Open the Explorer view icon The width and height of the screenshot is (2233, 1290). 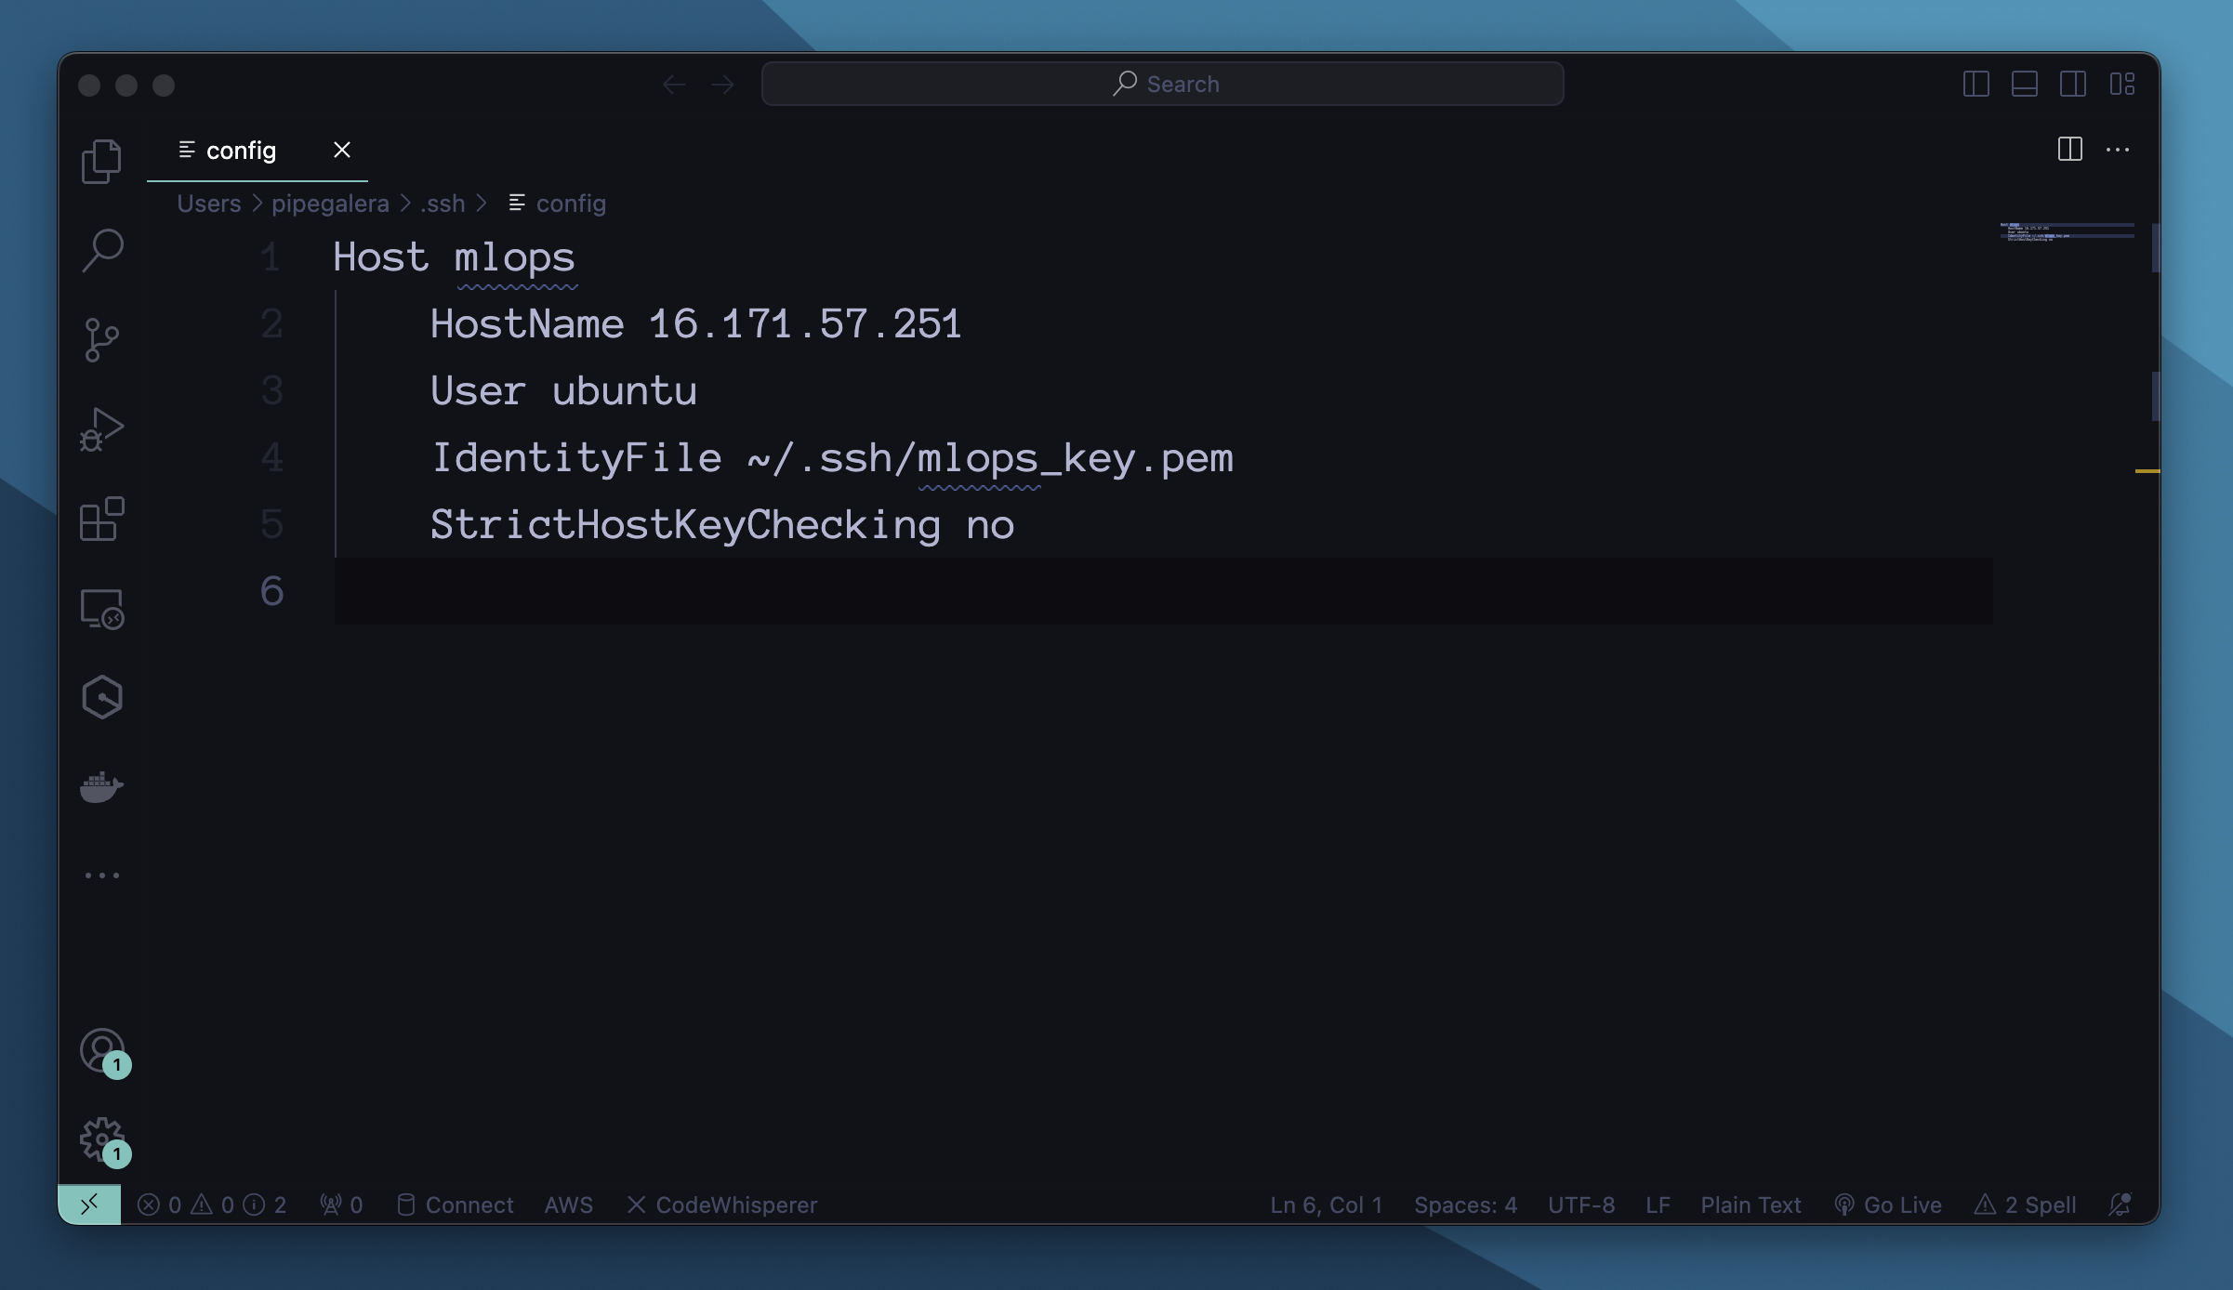pyautogui.click(x=101, y=162)
